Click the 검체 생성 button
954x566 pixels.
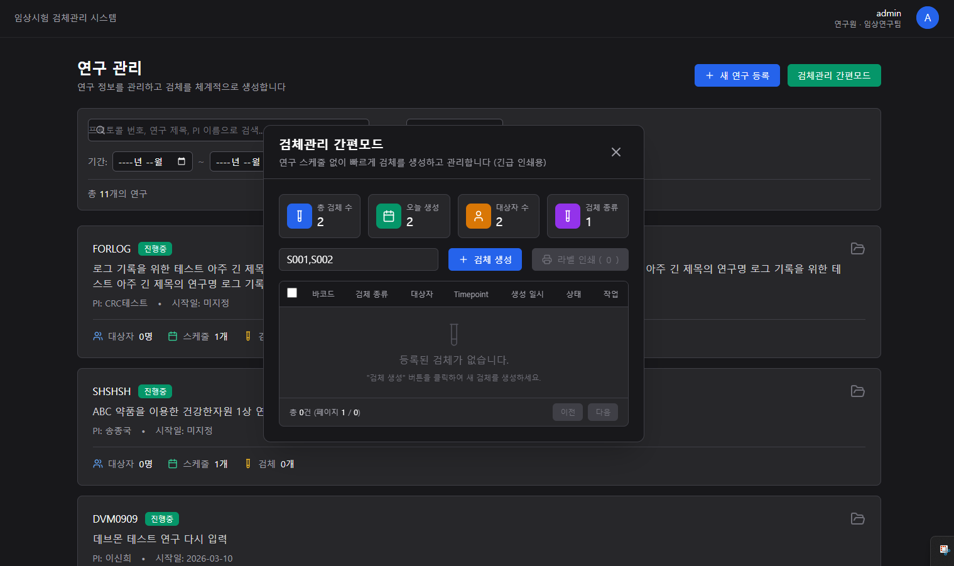[485, 259]
